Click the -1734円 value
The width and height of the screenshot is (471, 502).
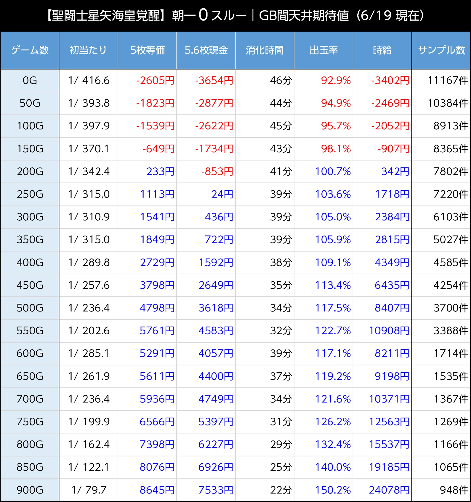tap(214, 149)
